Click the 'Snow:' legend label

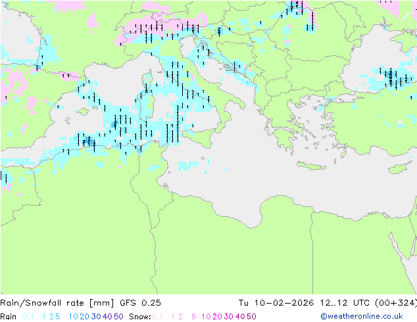(140, 317)
